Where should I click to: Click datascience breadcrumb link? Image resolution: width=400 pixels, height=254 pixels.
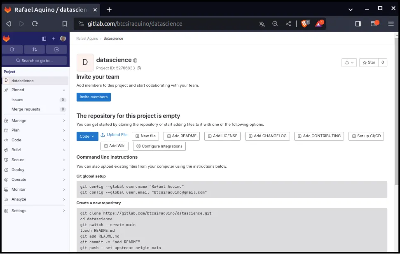pyautogui.click(x=113, y=39)
